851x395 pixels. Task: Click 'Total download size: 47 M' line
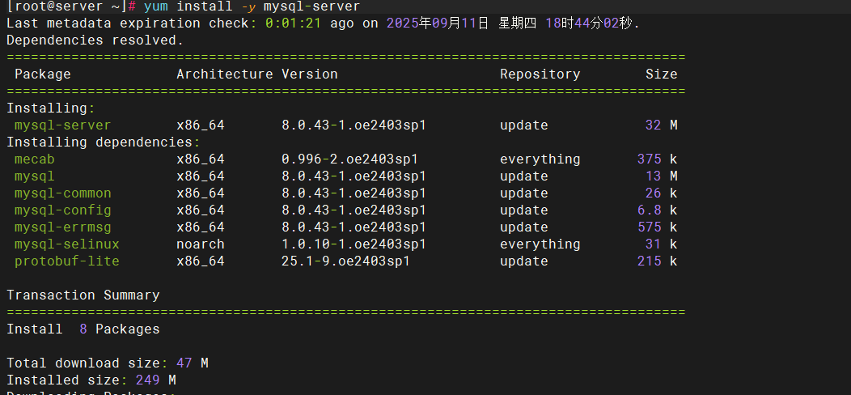[108, 363]
